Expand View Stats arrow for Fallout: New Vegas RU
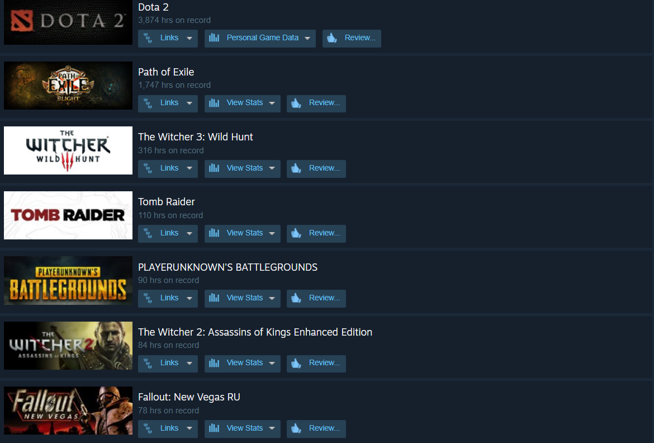 click(272, 428)
